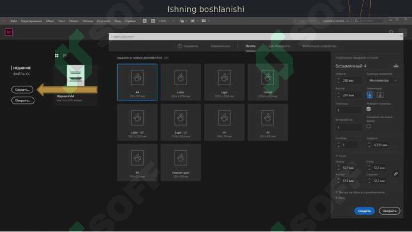The image size is (412, 232).
Task: Click the width 210 мм stepper arrows
Action: coord(338,81)
